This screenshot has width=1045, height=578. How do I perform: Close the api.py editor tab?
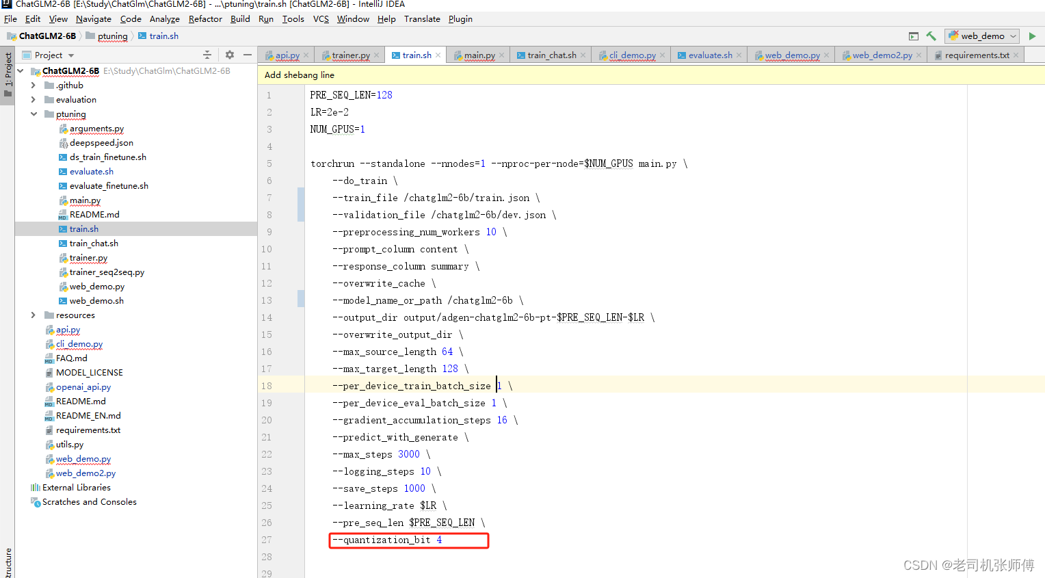click(306, 55)
